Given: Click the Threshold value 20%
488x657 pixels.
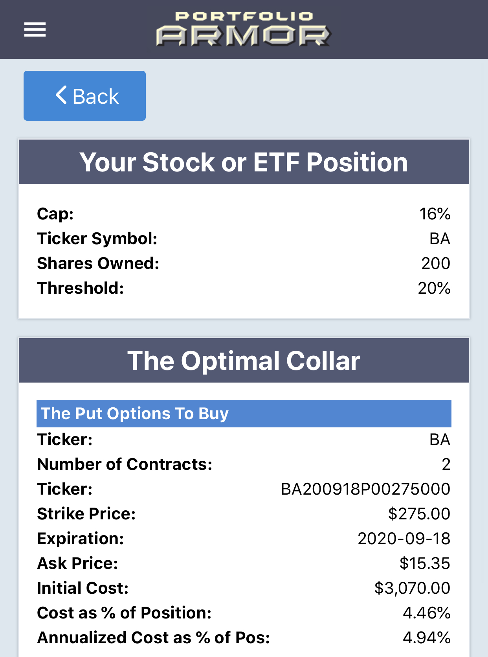Looking at the screenshot, I should click(434, 288).
